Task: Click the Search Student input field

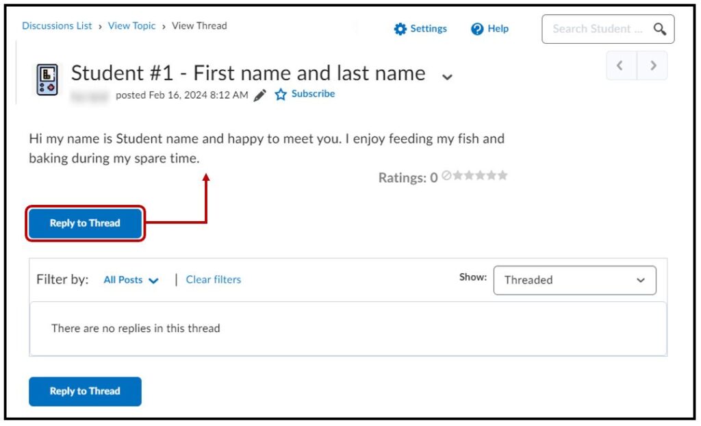Action: coord(597,29)
